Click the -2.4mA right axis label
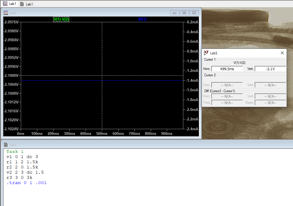The width and height of the screenshot is (293, 206). pyautogui.click(x=192, y=129)
